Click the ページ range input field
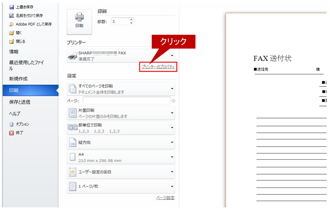 click(x=126, y=101)
